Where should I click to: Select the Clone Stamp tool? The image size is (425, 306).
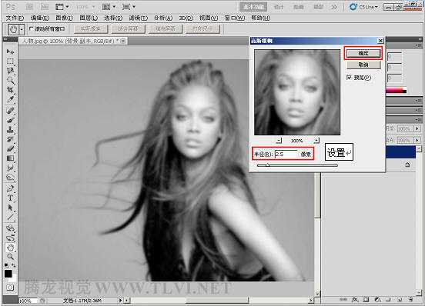click(10, 130)
